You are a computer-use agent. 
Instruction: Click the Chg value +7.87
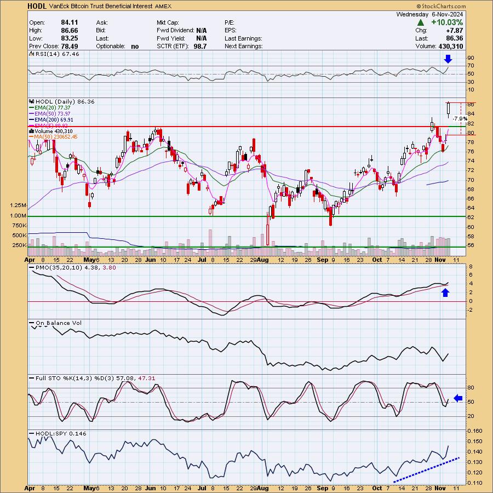coord(454,31)
